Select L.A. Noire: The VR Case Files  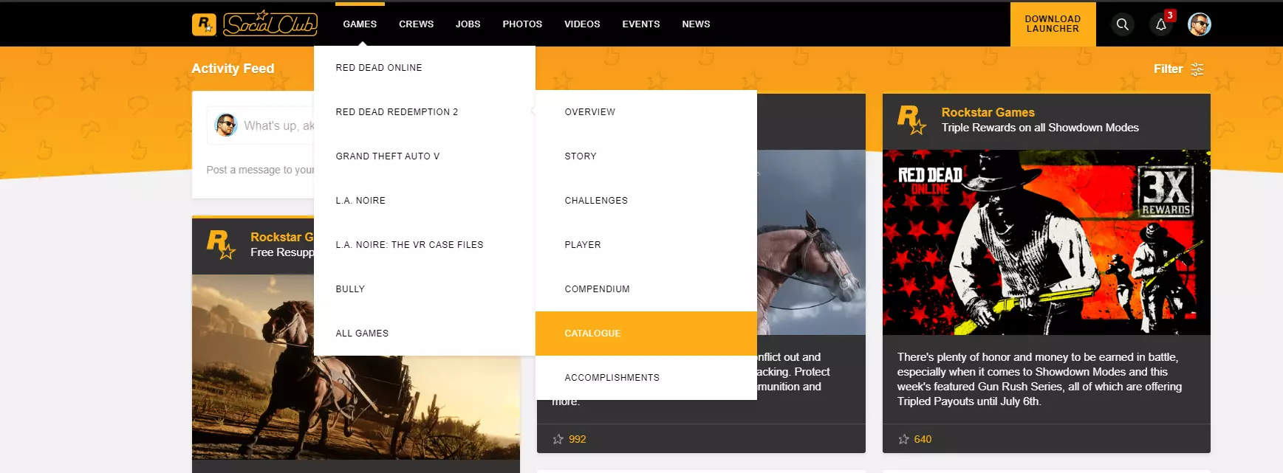pyautogui.click(x=425, y=245)
